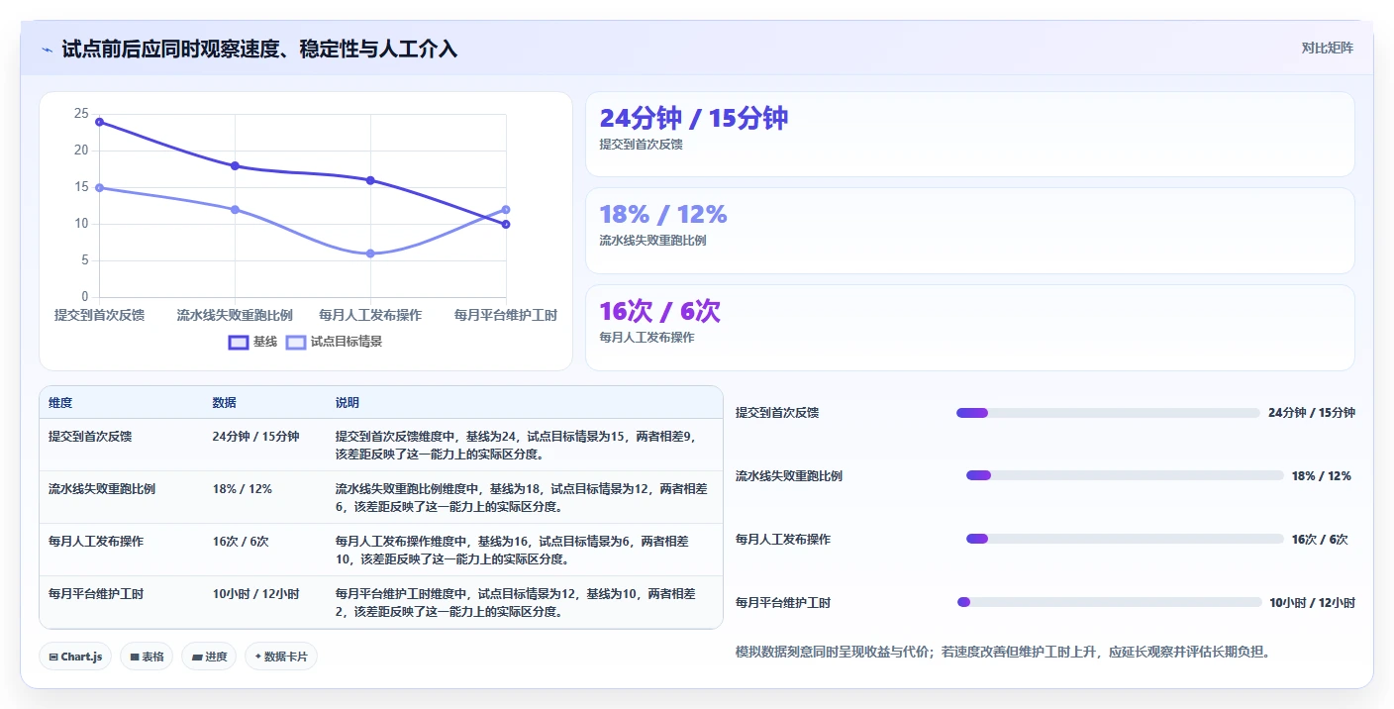
Task: Click the 流水线失败重跑比例 progress bar
Action: pos(1125,475)
